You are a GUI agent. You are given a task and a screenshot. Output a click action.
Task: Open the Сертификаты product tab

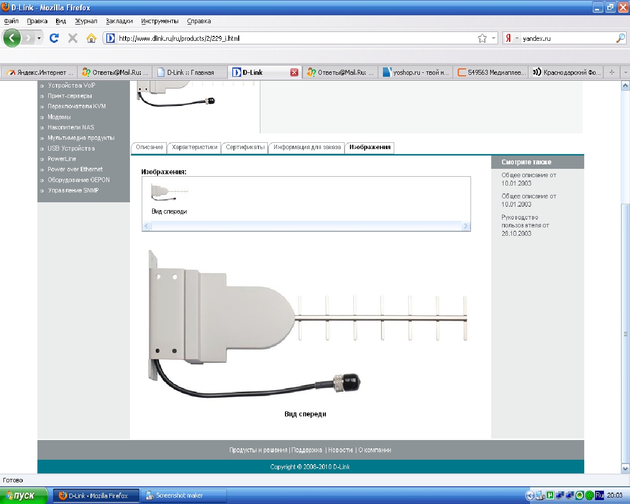(245, 147)
